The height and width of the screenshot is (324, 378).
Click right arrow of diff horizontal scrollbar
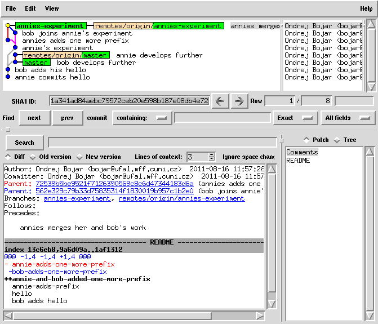[260, 316]
